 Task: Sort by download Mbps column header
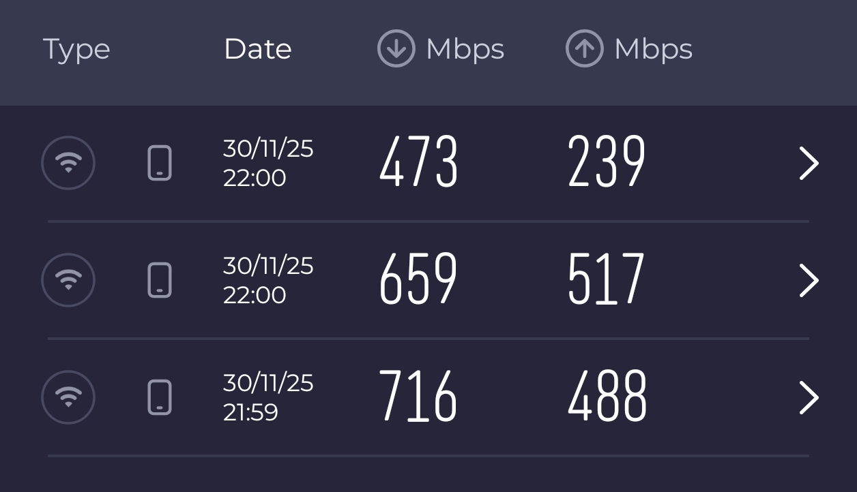pos(465,49)
